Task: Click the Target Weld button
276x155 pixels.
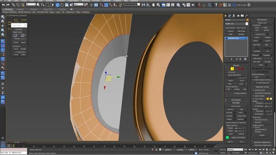Action: coord(241,116)
